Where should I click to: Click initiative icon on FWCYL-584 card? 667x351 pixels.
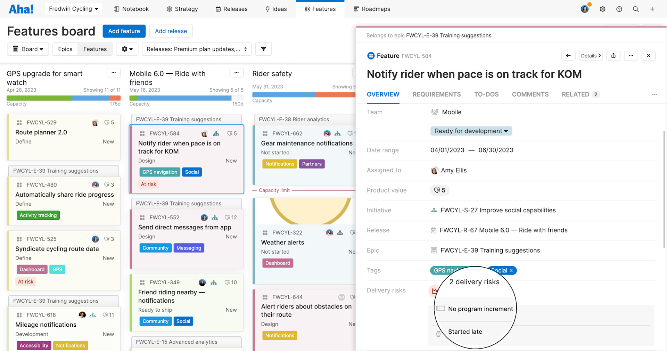[x=216, y=133]
